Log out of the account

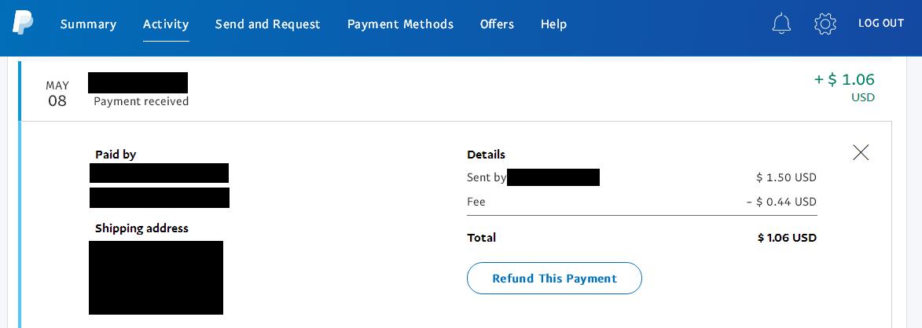pyautogui.click(x=881, y=24)
